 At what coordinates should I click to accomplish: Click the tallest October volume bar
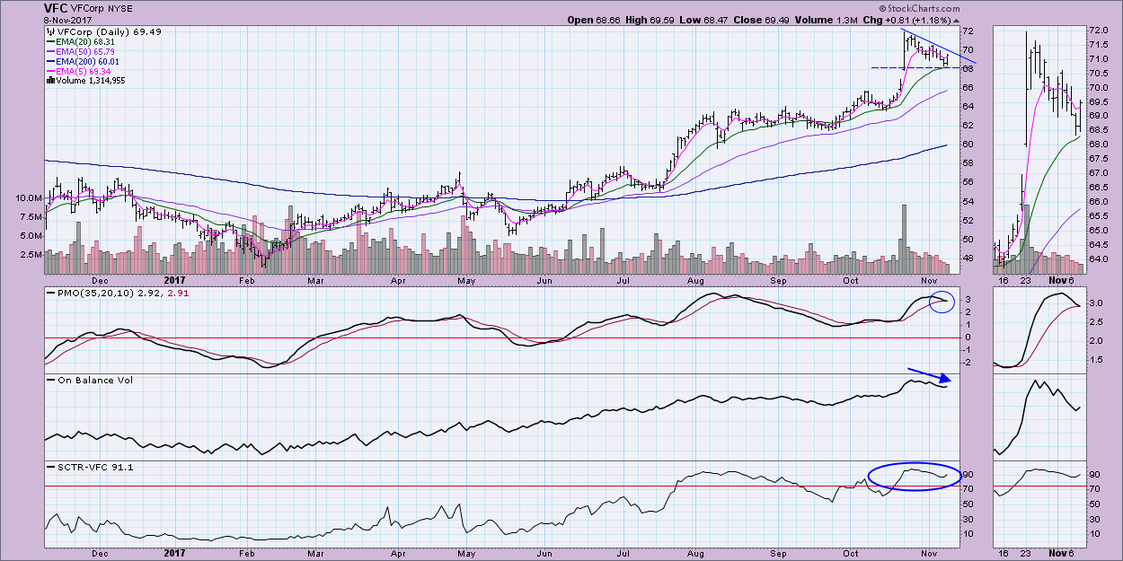tap(904, 239)
